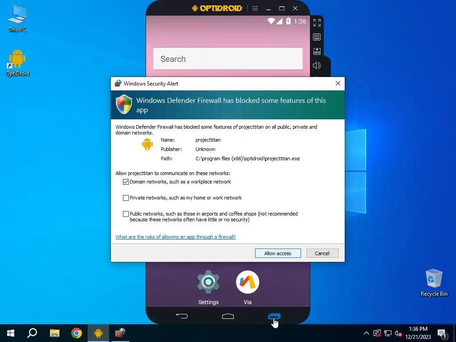Uncheck Domain networks checkbox
Screen dimensions: 456x342
click(x=126, y=182)
